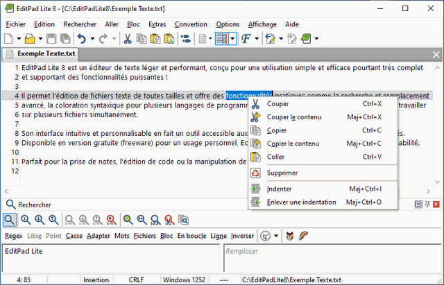Viewport: 444px width, 285px height.
Task: Open the Font dropdown arrow
Action: coord(257,39)
